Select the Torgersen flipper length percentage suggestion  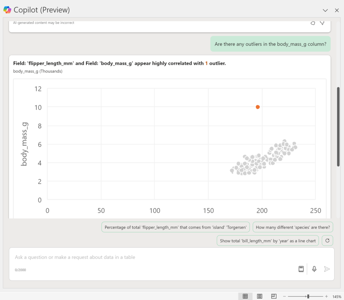pyautogui.click(x=176, y=227)
